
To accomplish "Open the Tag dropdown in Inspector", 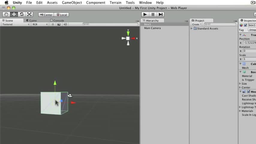I will pyautogui.click(x=252, y=30).
